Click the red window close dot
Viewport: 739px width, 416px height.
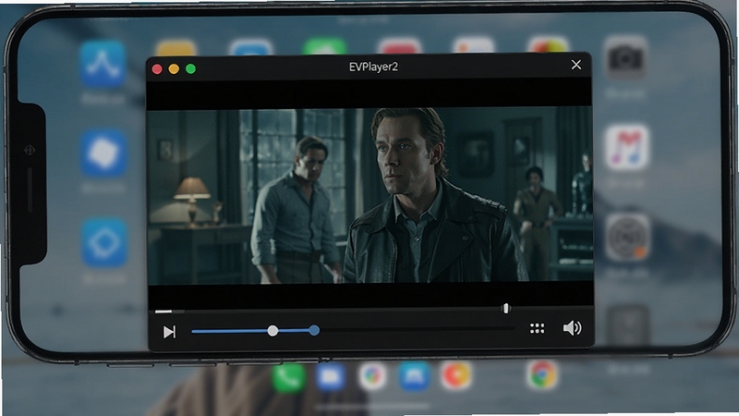point(157,69)
